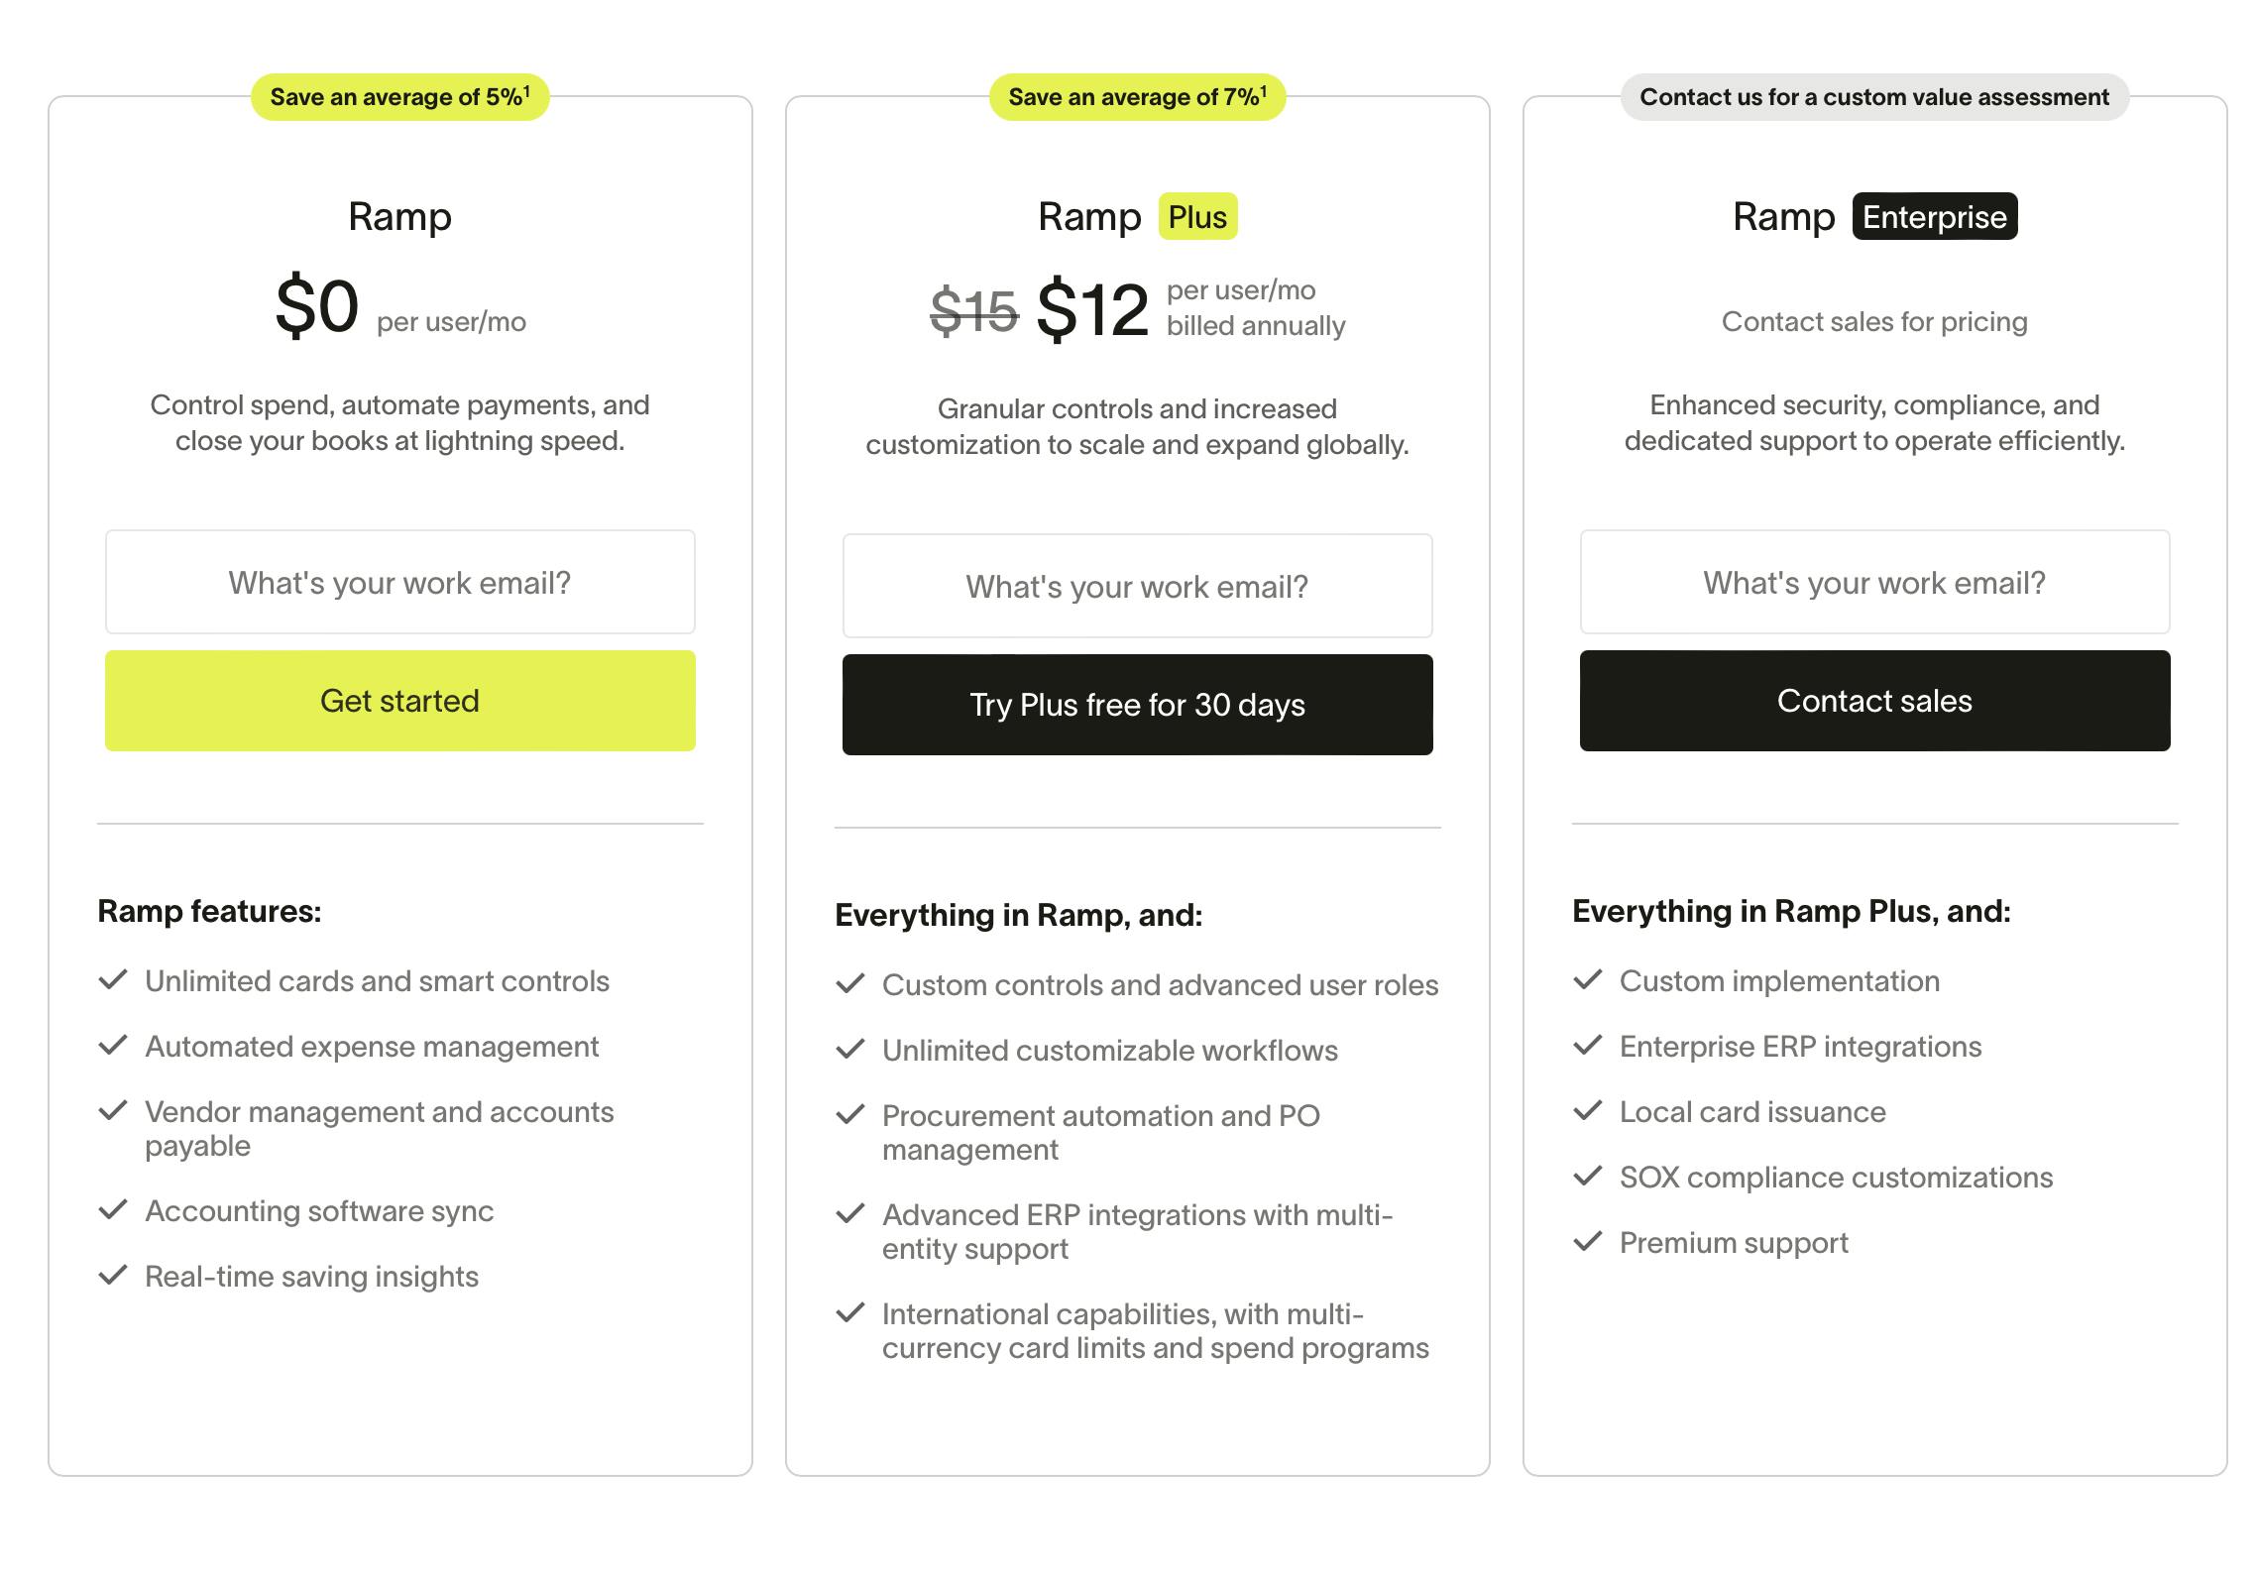Viewport: 2258px width, 1578px height.
Task: Click the Save an average of 5% badge
Action: (400, 97)
